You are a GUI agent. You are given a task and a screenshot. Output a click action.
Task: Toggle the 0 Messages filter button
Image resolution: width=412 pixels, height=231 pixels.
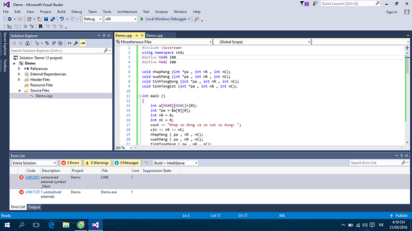(127, 163)
